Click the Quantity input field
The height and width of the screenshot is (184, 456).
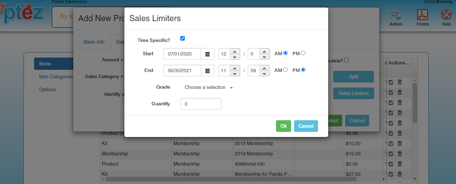200,104
